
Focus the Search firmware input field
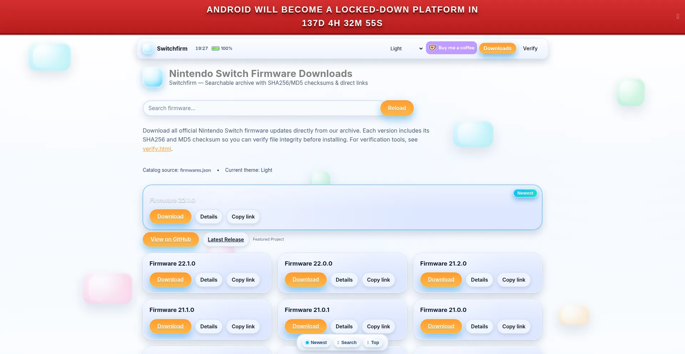click(263, 108)
